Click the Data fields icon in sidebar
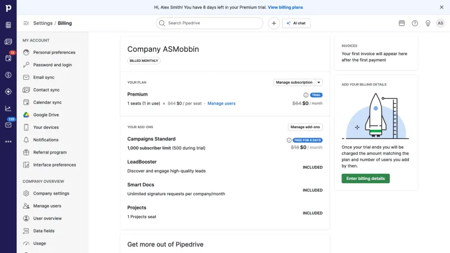Screen dimensions: 450x253 tap(26, 231)
